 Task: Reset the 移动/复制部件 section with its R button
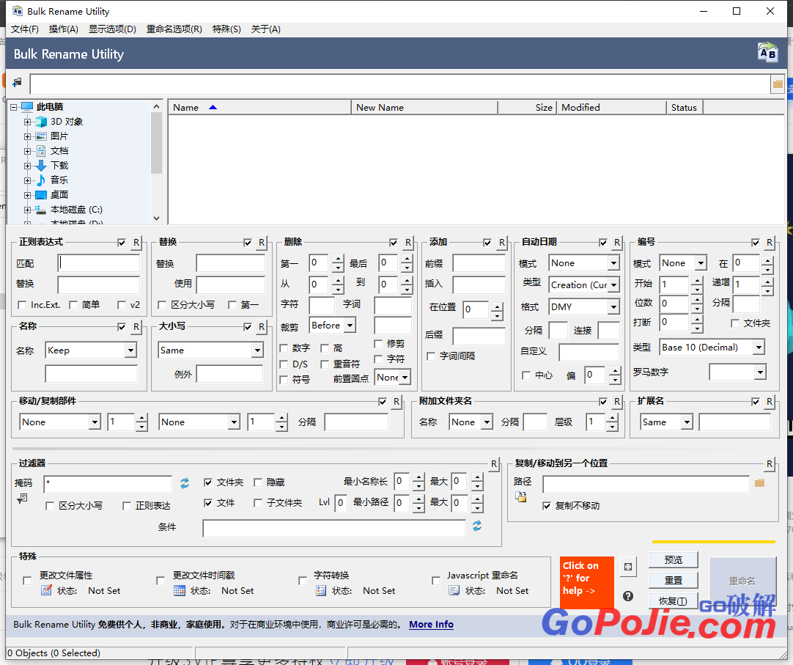click(x=396, y=401)
